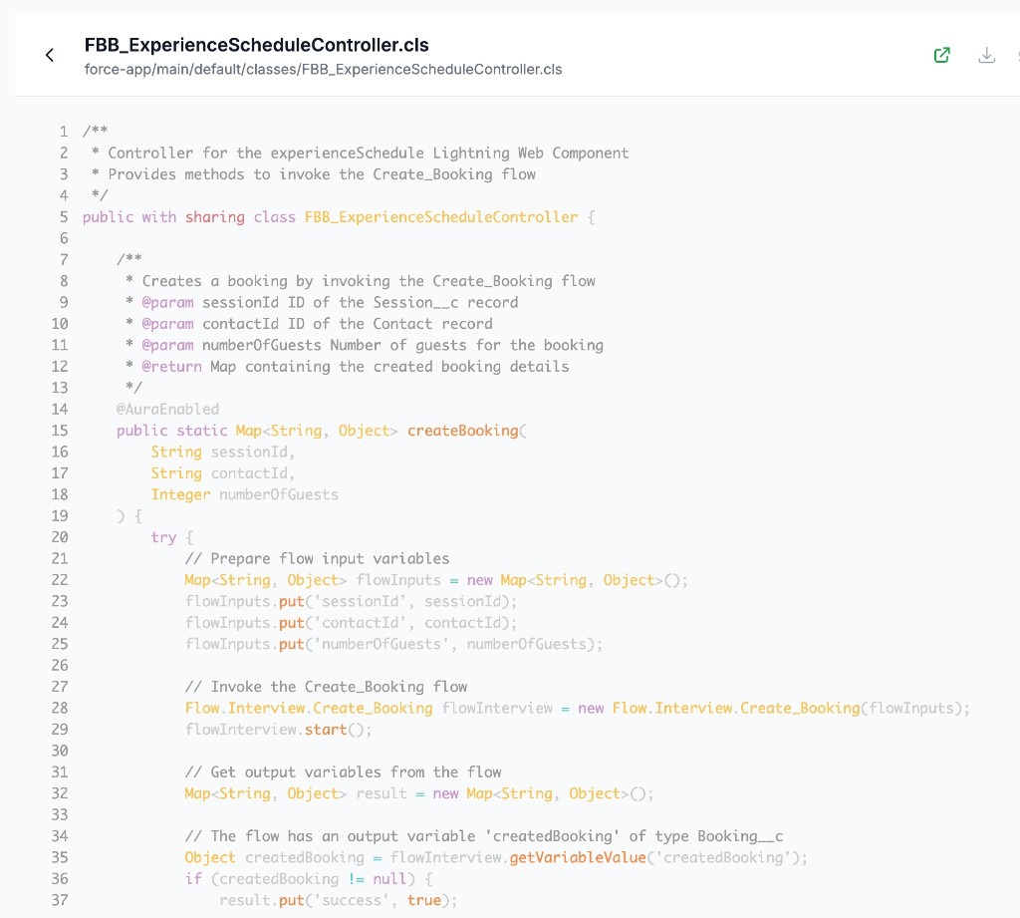
Task: Click line number 1
Action: tap(64, 132)
